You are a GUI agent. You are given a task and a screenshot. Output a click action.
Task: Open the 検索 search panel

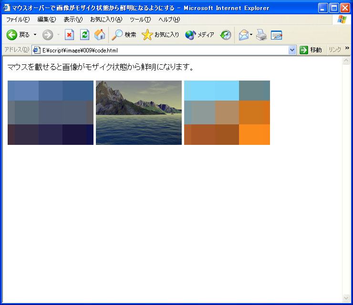point(124,35)
